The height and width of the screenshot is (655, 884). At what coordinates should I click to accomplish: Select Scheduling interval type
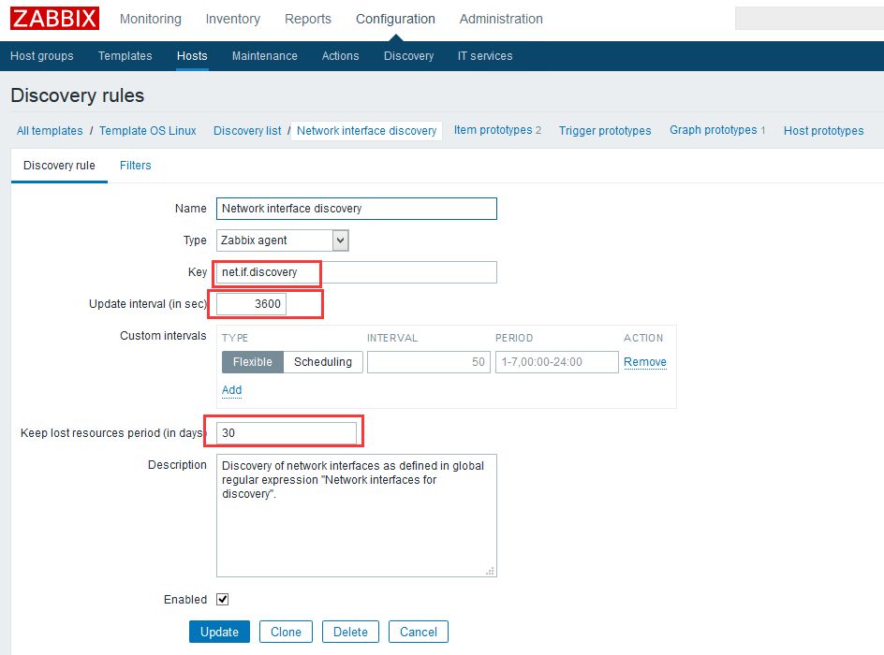point(322,362)
